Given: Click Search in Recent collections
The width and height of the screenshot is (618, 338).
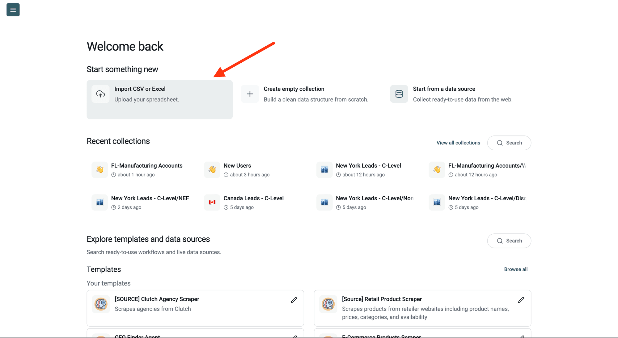Looking at the screenshot, I should click(509, 143).
